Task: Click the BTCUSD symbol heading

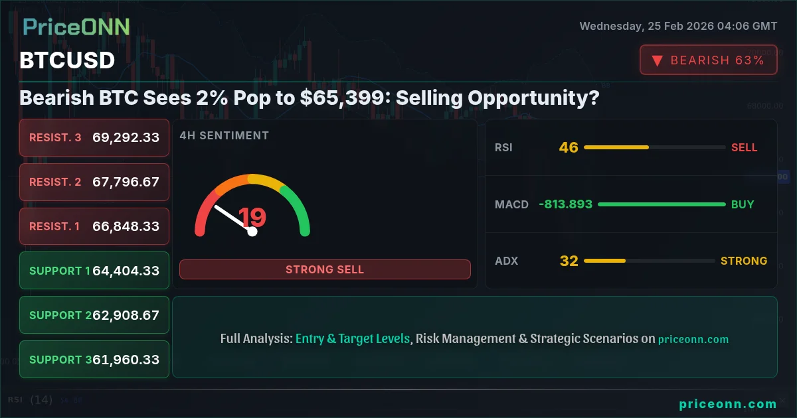Action: point(67,60)
